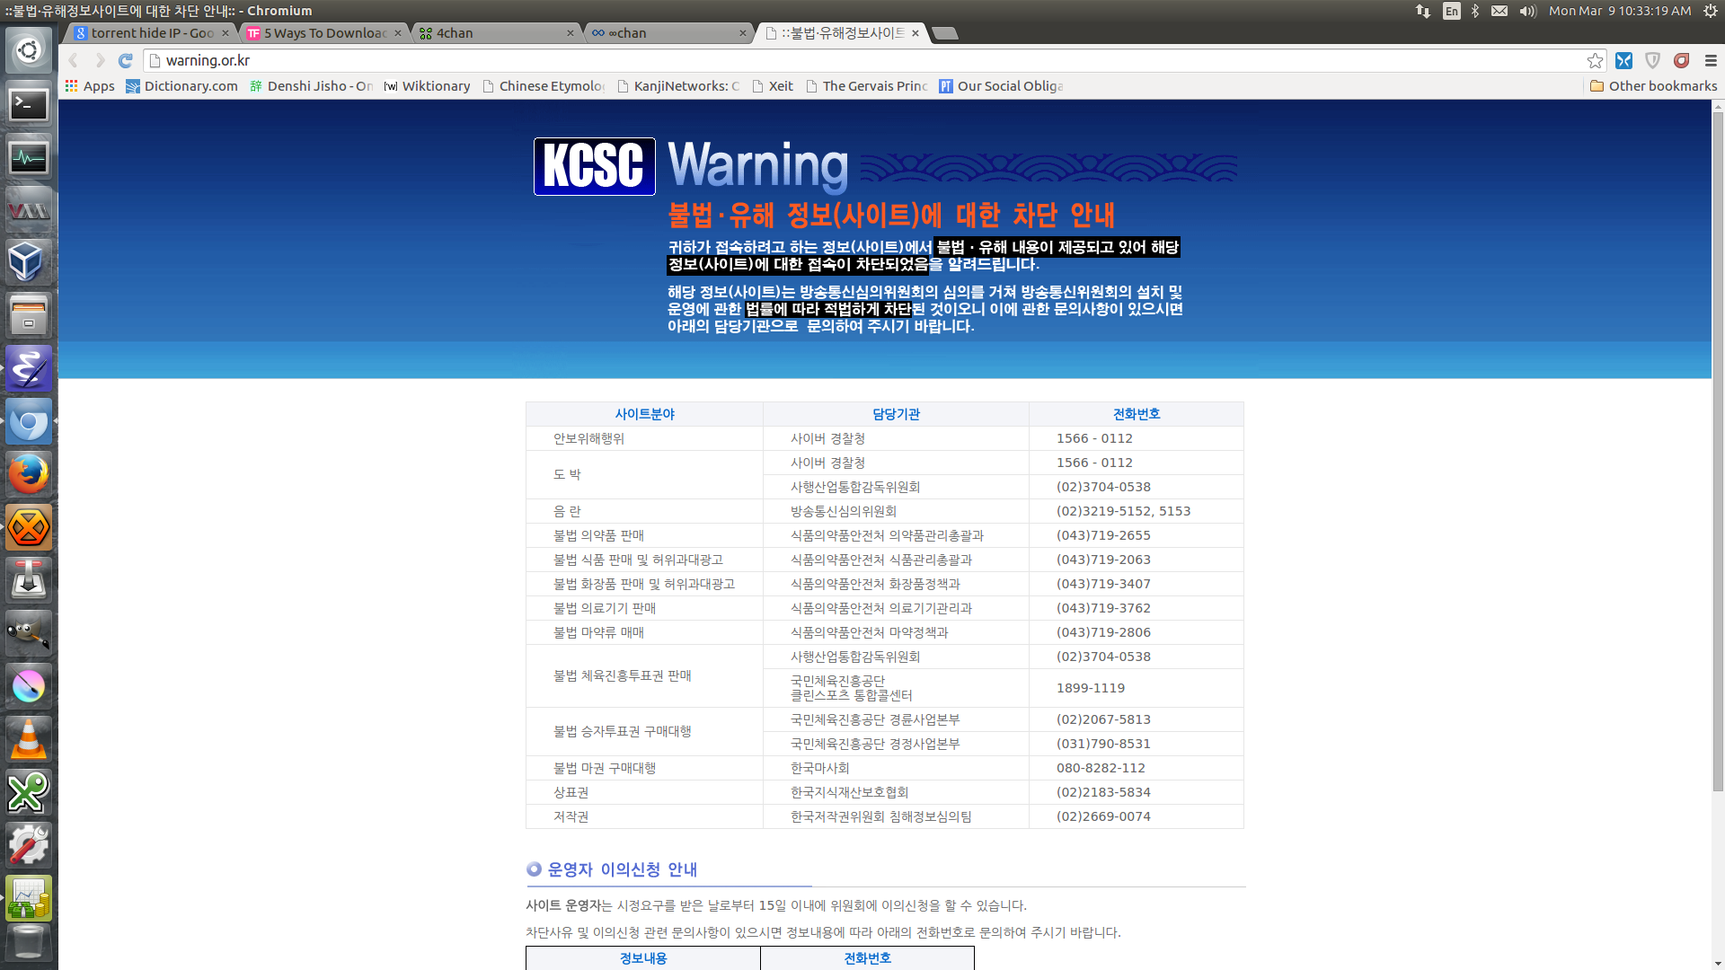Open session gear menu top right
Viewport: 1725px width, 970px height.
point(1711,11)
